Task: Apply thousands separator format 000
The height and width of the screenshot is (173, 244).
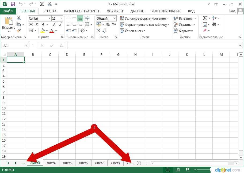Action: tap(114, 24)
